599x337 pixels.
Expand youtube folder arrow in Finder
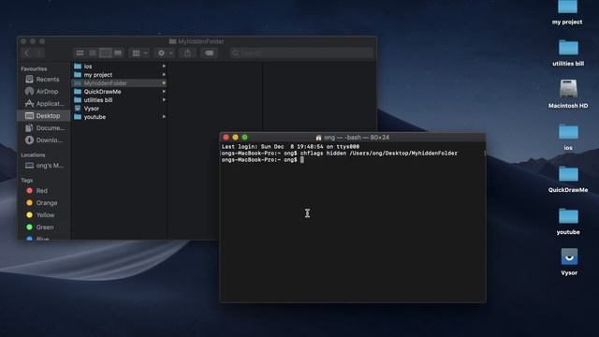click(164, 116)
